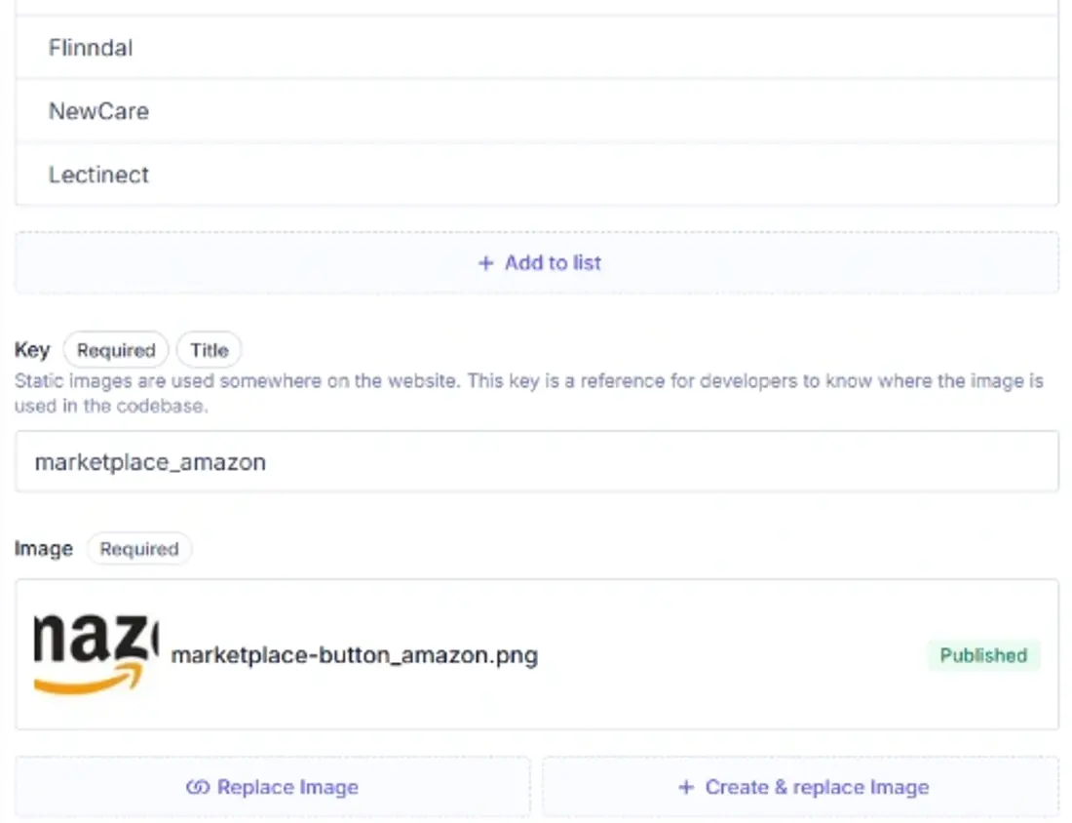The width and height of the screenshot is (1072, 823).
Task: Open the Amazon logo thumbnail
Action: click(x=96, y=653)
